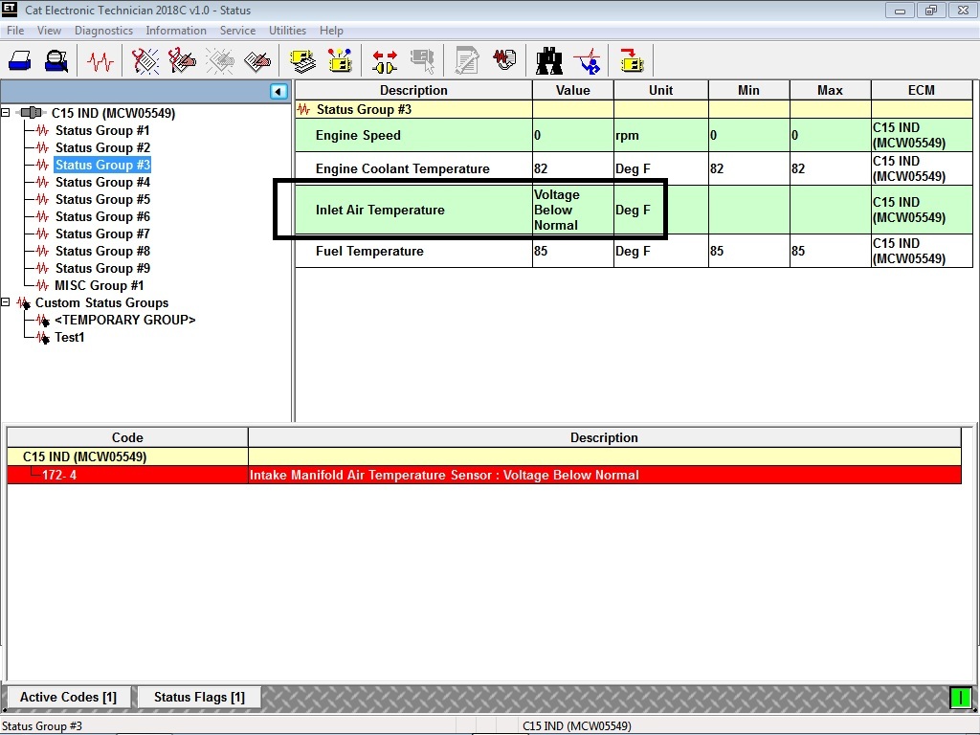The width and height of the screenshot is (980, 735).
Task: Click the Code column header in lower pane
Action: tap(127, 438)
